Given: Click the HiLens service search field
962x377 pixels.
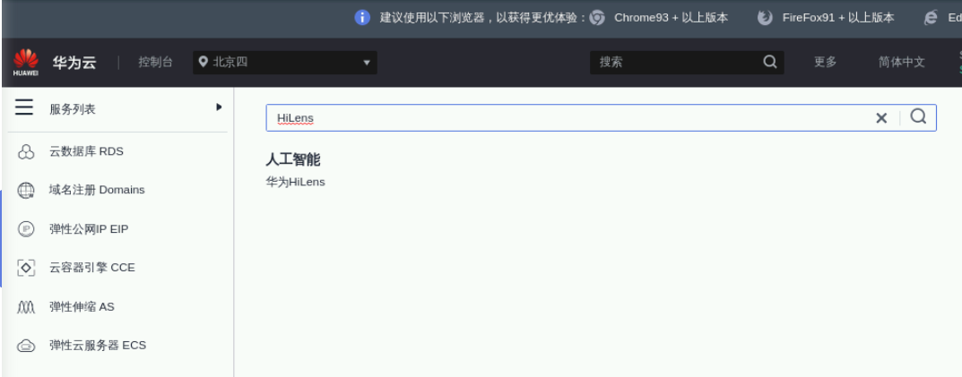Looking at the screenshot, I should tap(602, 117).
